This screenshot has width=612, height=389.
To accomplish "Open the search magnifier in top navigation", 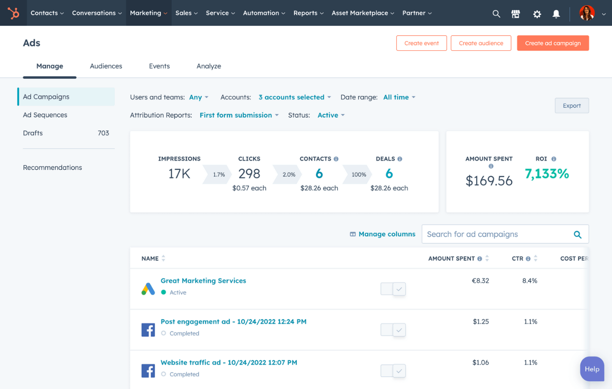I will point(496,13).
